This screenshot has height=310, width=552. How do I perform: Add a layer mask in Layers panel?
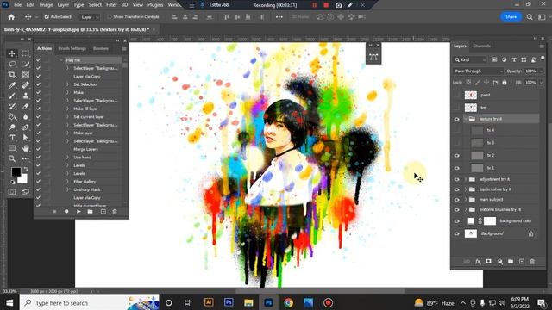pyautogui.click(x=488, y=262)
